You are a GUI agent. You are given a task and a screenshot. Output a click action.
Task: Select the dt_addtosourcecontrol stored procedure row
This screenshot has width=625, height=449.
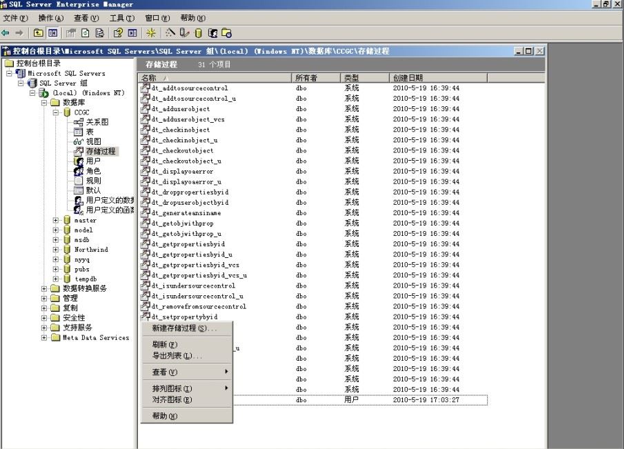coord(190,88)
